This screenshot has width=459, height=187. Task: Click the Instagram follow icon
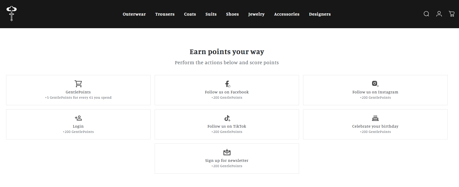pos(375,84)
